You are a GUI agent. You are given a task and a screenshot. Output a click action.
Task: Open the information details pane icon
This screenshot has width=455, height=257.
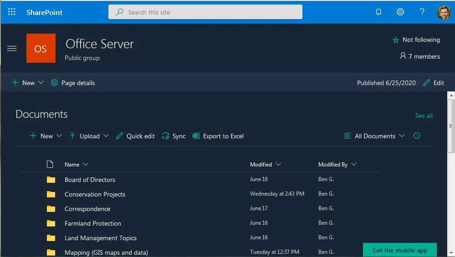click(x=417, y=136)
